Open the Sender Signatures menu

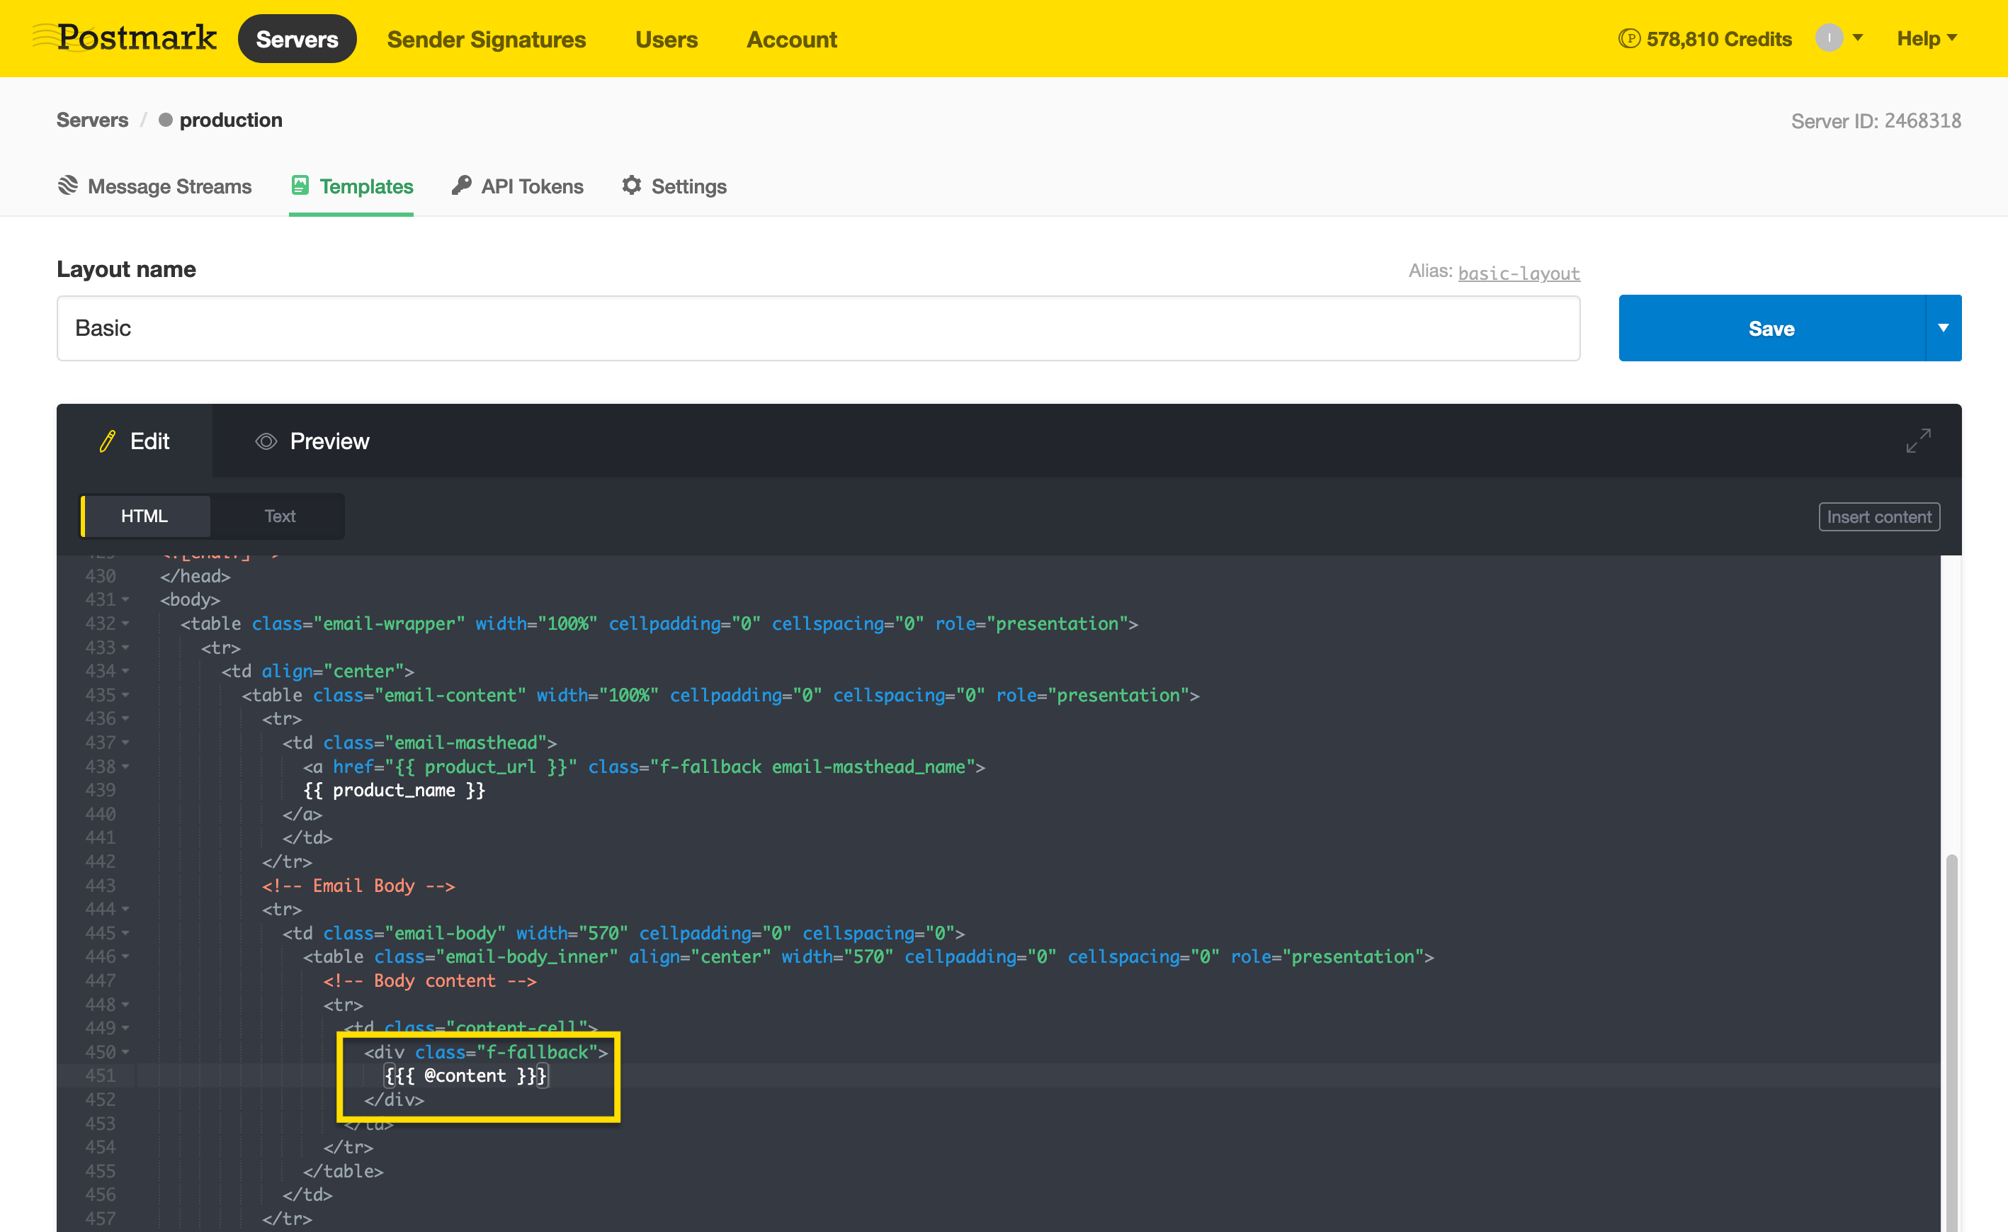(486, 39)
